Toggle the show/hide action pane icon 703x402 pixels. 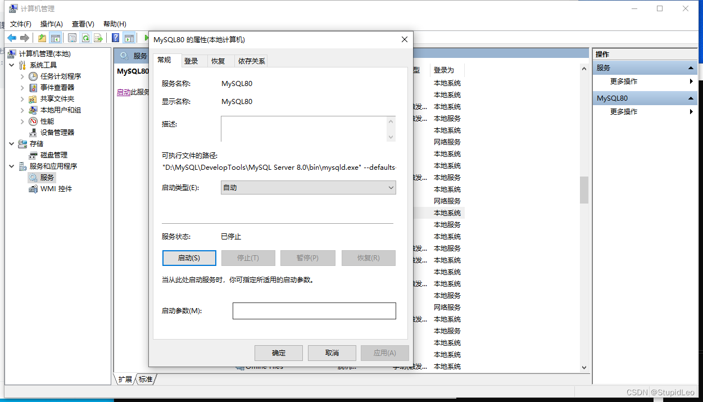tap(128, 37)
